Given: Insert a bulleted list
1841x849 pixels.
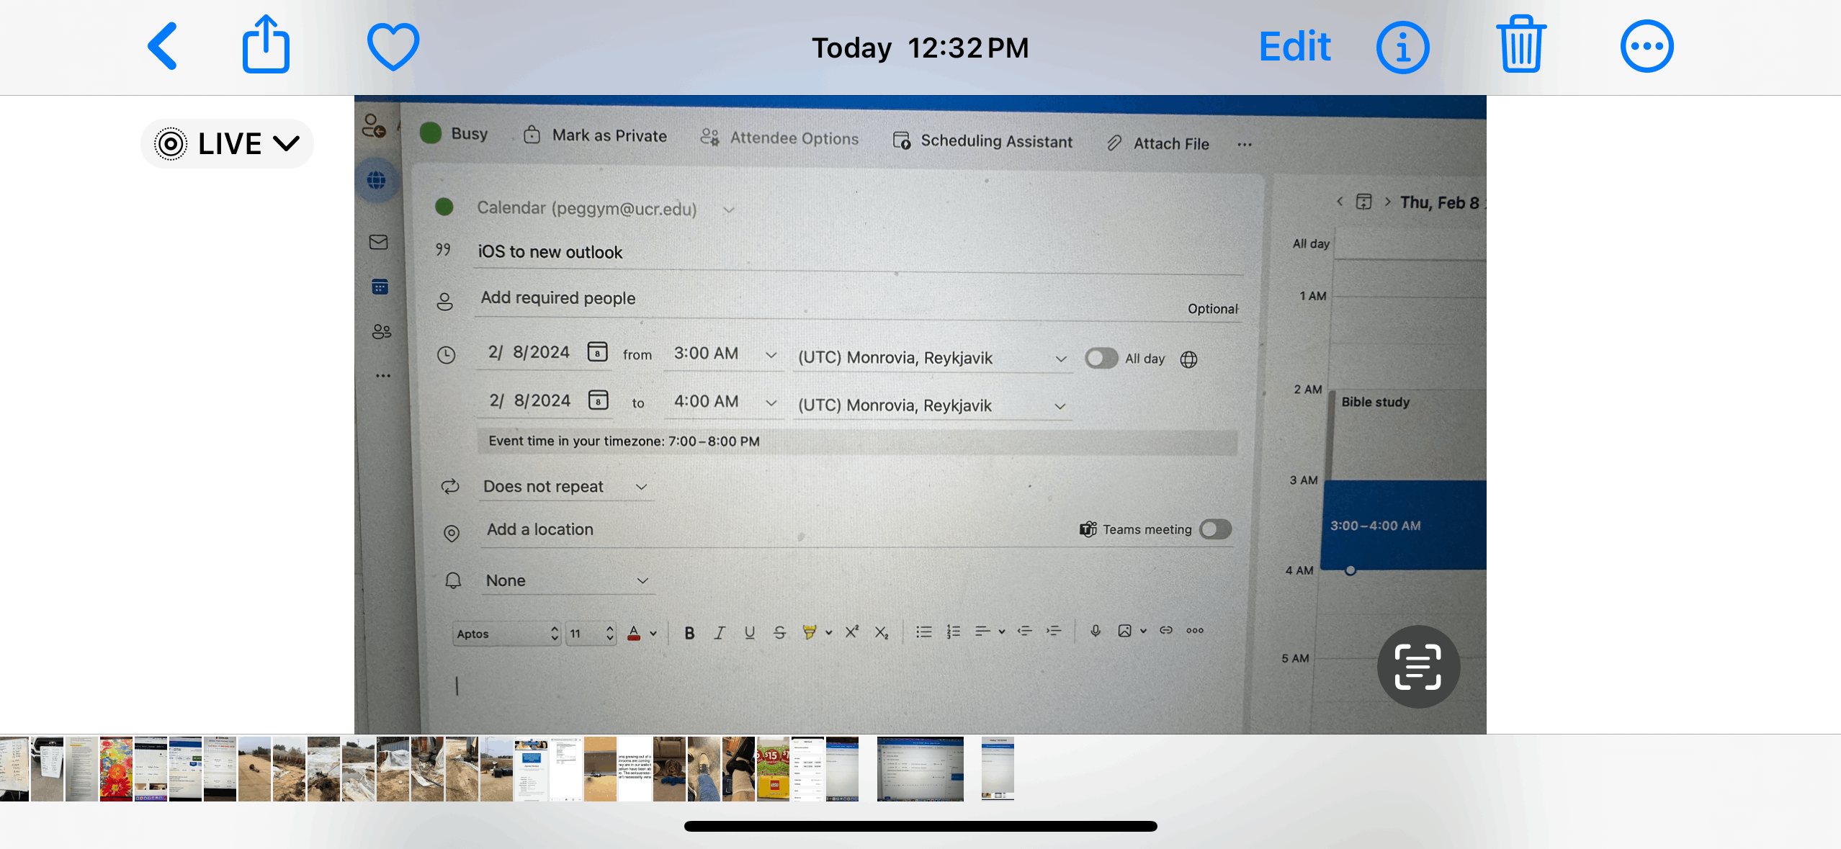Looking at the screenshot, I should pyautogui.click(x=924, y=632).
